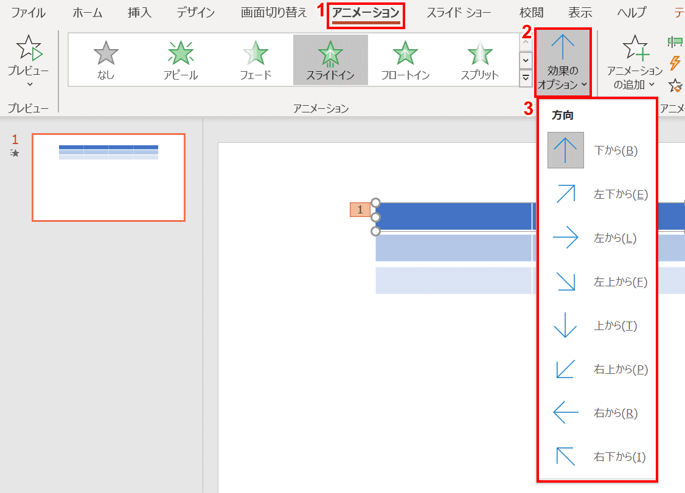The width and height of the screenshot is (685, 493).
Task: Apply the フェード animation effect
Action: pos(256,60)
